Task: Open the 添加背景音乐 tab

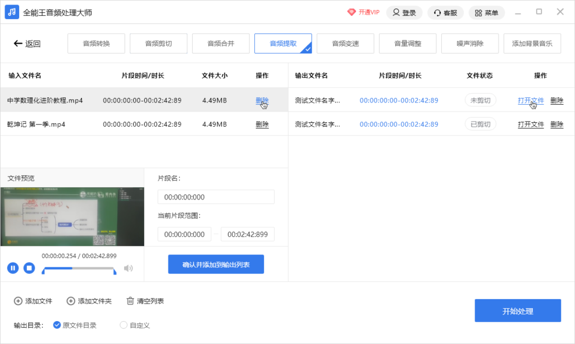Action: coord(532,43)
